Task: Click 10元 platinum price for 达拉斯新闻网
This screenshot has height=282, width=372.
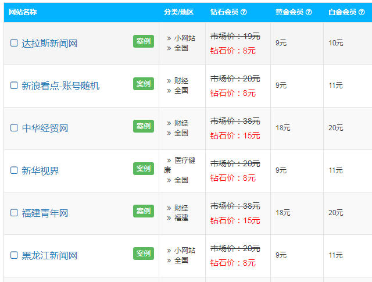Action: [x=336, y=43]
